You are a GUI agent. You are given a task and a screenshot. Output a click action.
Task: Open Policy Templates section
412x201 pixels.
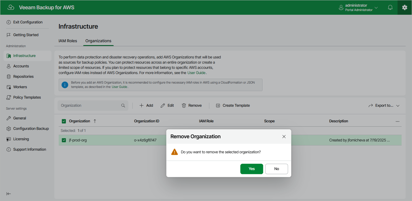27,97
